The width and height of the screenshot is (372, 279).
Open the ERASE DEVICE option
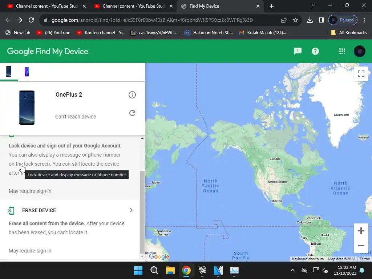point(70,210)
